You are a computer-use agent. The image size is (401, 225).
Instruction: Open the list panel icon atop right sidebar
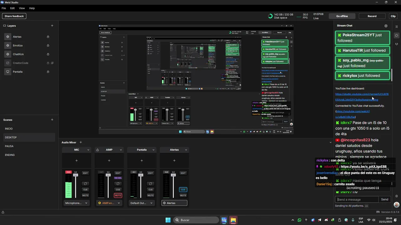[x=397, y=27]
